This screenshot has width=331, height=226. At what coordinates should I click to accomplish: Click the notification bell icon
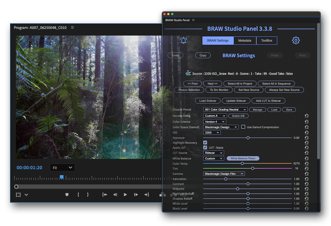(183, 41)
